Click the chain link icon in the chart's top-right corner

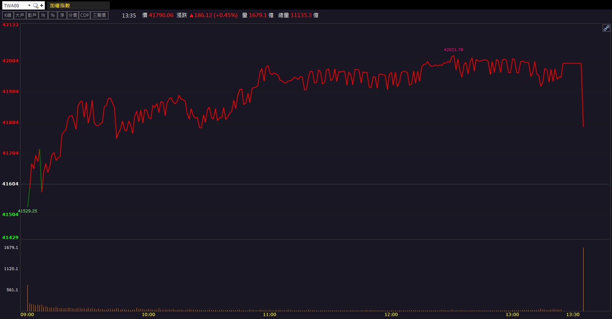pyautogui.click(x=606, y=28)
